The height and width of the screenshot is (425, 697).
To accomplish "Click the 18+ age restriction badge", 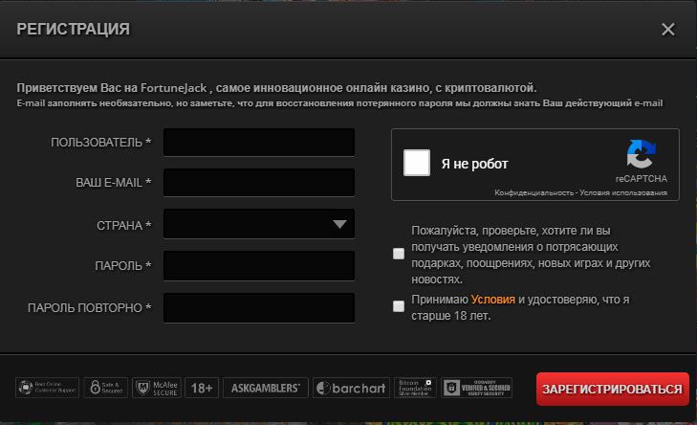I will pyautogui.click(x=202, y=388).
